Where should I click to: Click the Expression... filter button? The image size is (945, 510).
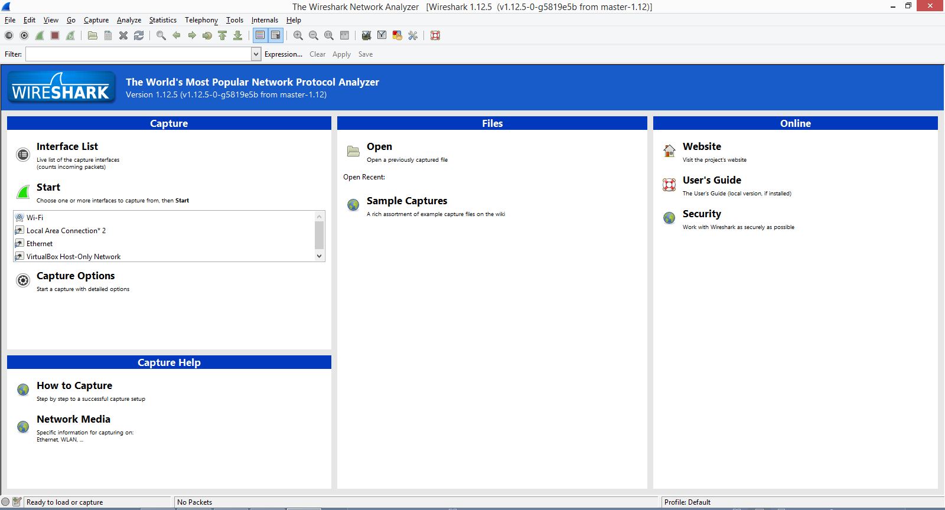click(283, 54)
